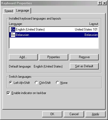108x120 pixels.
Task: Click the Be language indicator icon
Action: coord(13,35)
